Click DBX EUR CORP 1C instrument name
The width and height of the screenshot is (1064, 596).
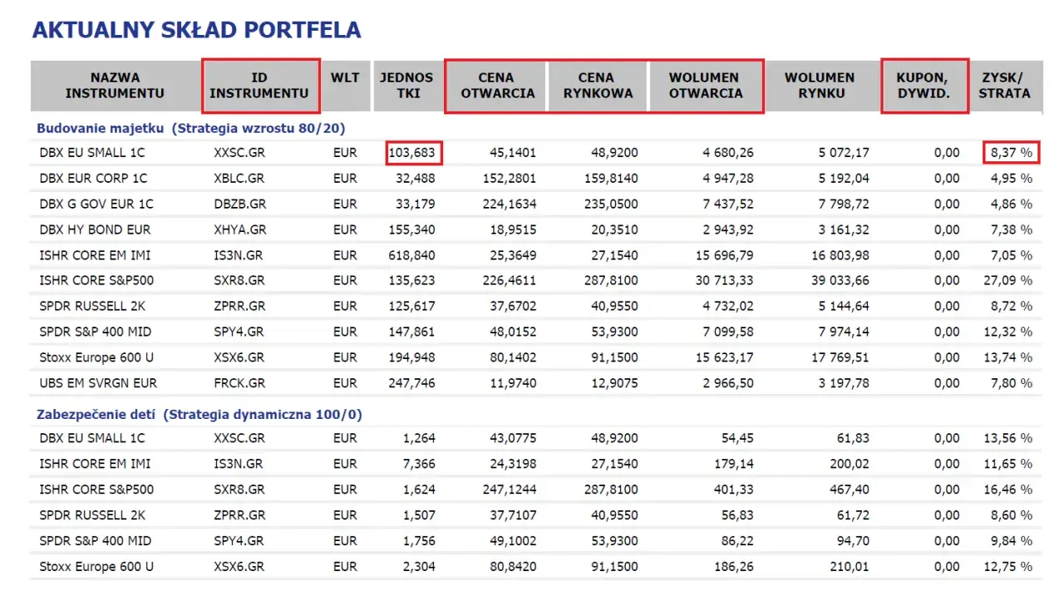click(x=93, y=179)
